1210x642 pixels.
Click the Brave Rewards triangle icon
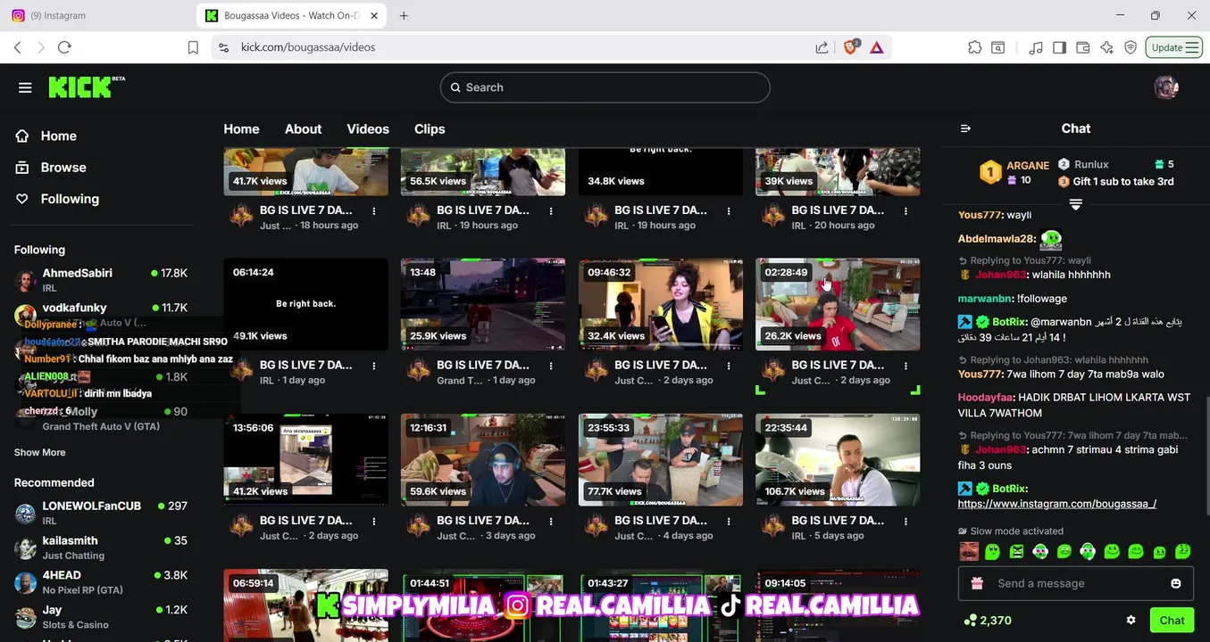[x=877, y=47]
